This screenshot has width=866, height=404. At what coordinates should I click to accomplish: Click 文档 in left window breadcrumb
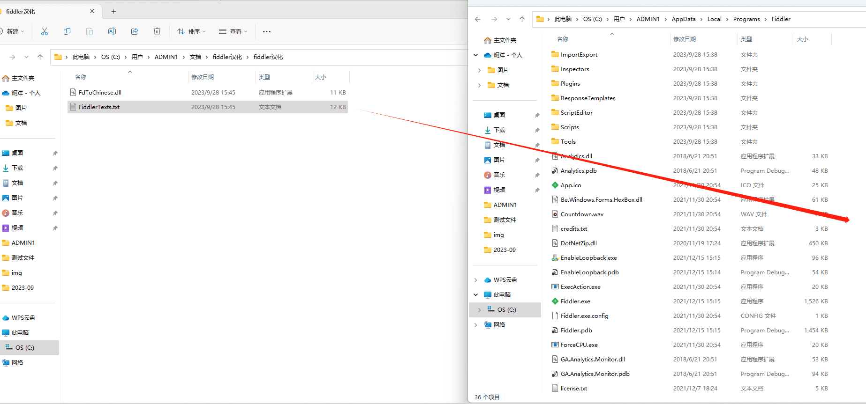click(x=196, y=57)
